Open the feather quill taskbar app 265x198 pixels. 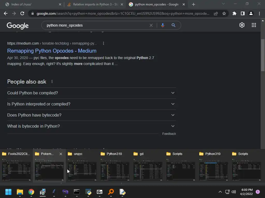tap(54, 192)
